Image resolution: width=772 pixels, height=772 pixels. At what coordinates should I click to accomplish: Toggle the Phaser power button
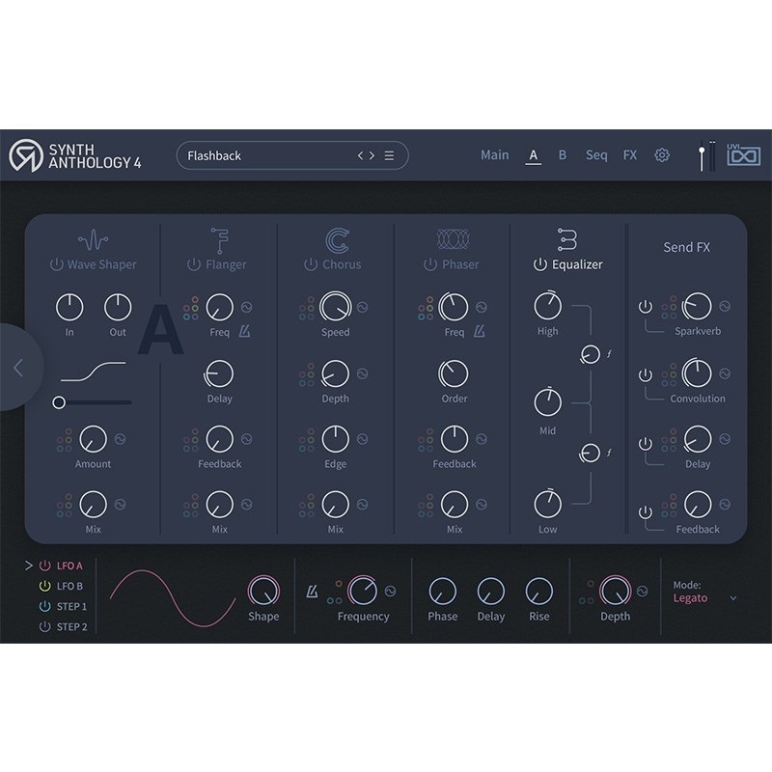pos(430,264)
